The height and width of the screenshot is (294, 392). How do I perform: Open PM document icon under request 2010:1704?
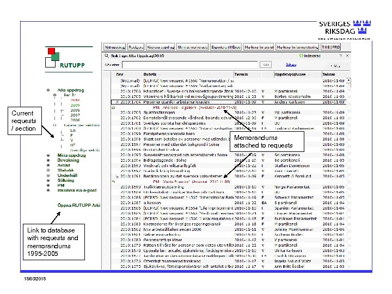113,107
